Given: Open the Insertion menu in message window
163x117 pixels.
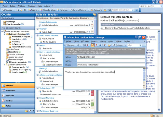Looking at the screenshot, I should coord(94,41).
